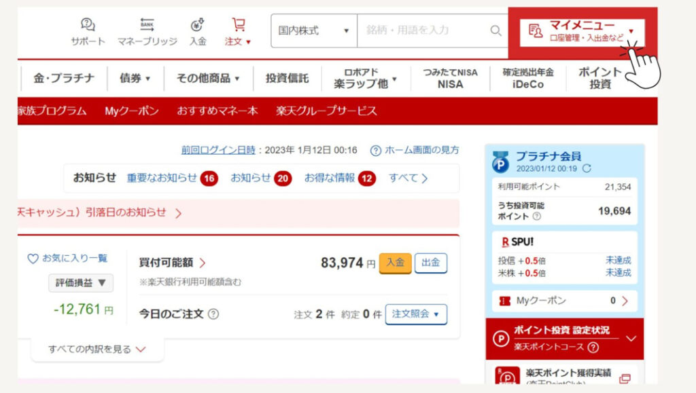Open the 注文 cart icon
Image resolution: width=696 pixels, height=393 pixels.
pos(239,24)
